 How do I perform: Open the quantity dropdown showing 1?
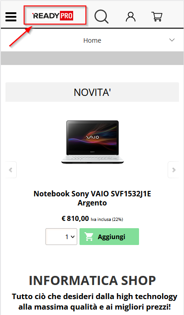click(x=61, y=237)
